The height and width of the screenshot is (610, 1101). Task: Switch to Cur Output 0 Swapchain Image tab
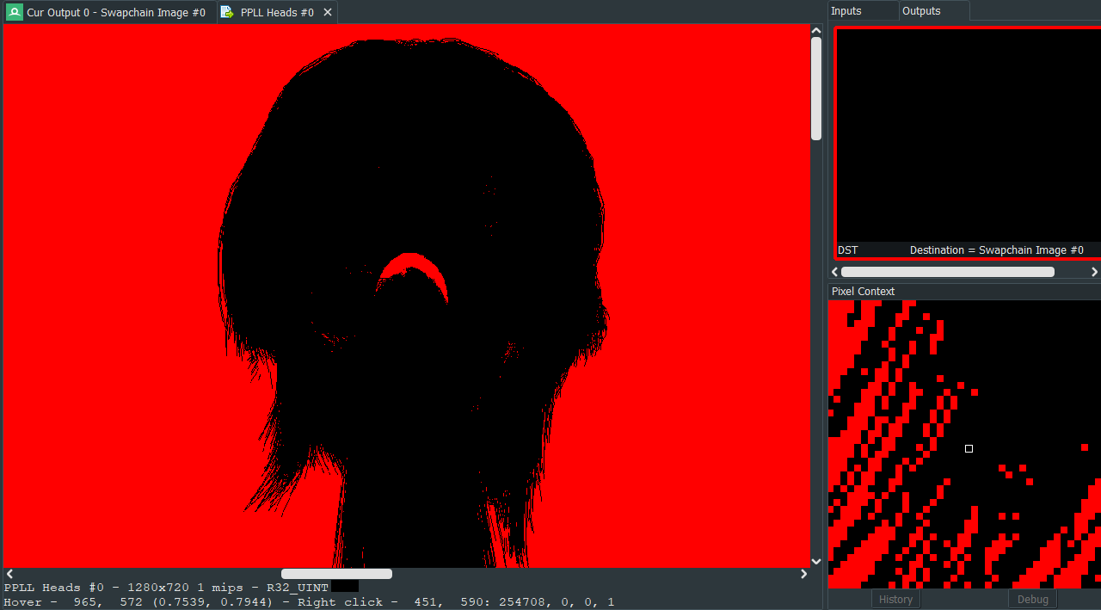point(115,12)
